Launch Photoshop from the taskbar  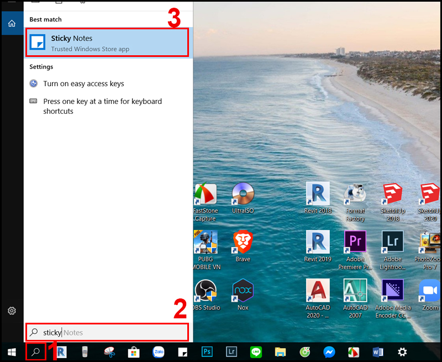pyautogui.click(x=207, y=352)
